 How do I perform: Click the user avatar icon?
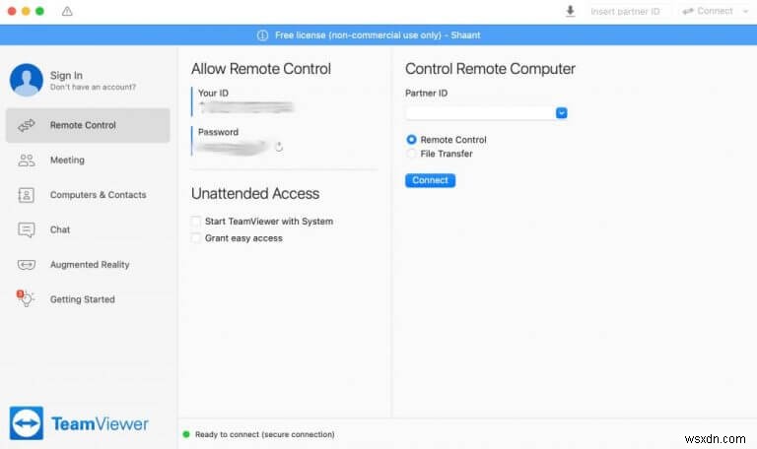(26, 80)
